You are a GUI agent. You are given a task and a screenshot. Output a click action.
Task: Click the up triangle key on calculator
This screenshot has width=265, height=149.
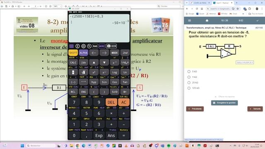pyautogui.click(x=94, y=62)
